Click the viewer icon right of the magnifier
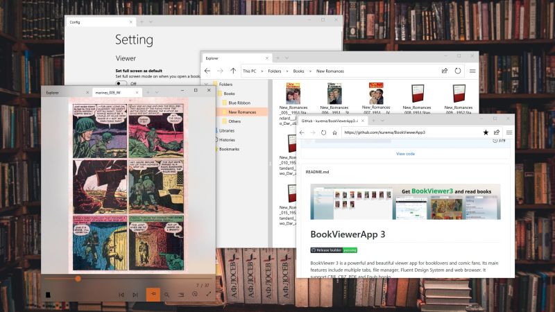 point(181,295)
